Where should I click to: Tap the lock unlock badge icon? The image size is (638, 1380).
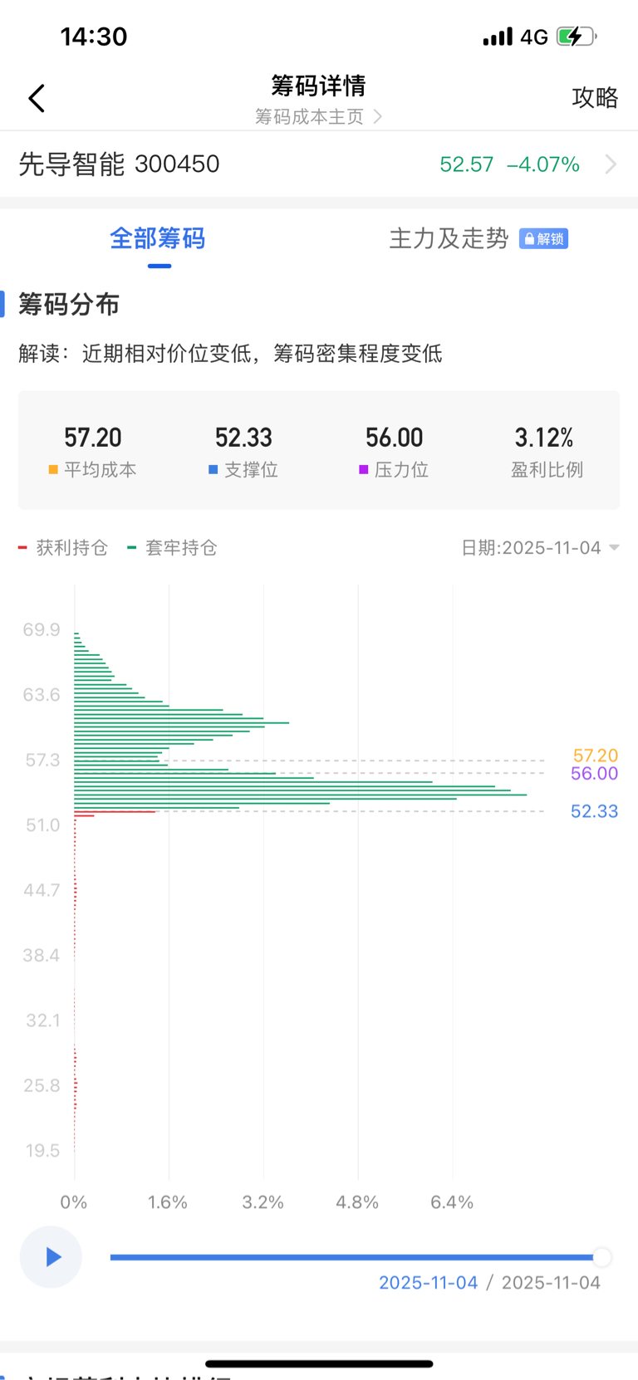(x=543, y=239)
